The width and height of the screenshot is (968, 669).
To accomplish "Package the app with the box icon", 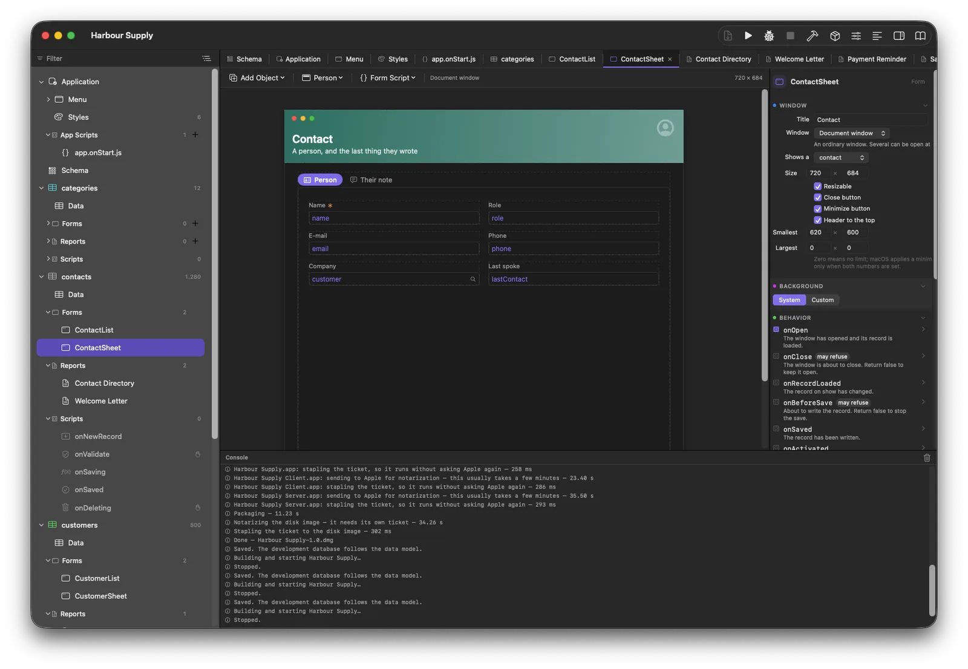I will point(835,36).
